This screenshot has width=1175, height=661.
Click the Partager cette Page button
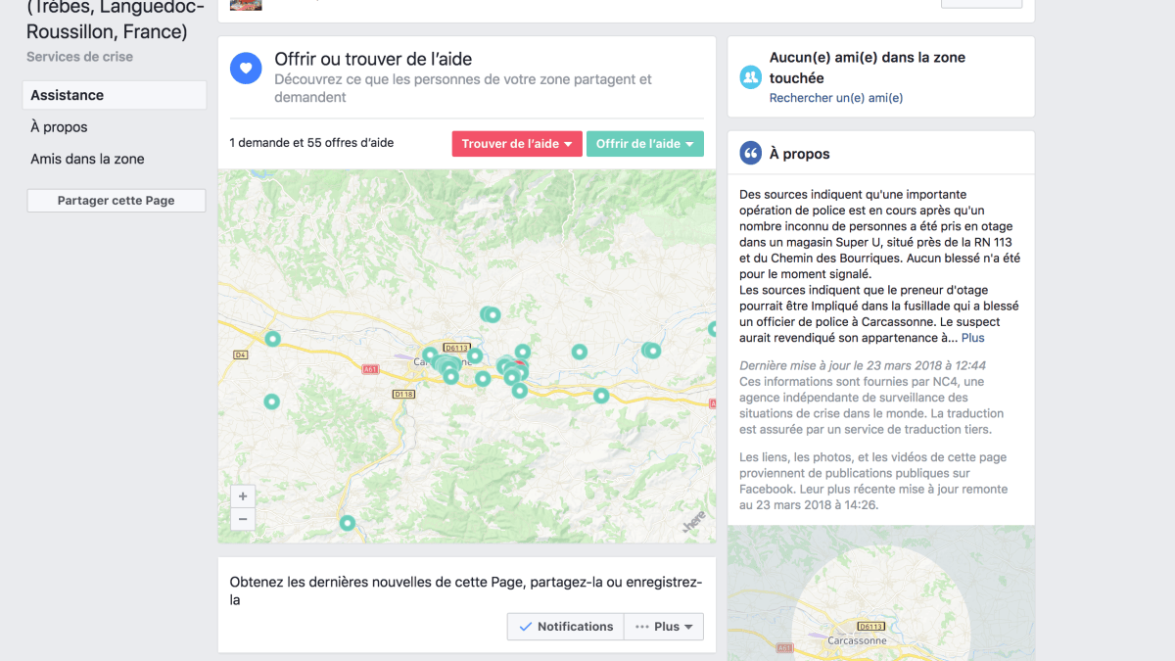pyautogui.click(x=116, y=201)
